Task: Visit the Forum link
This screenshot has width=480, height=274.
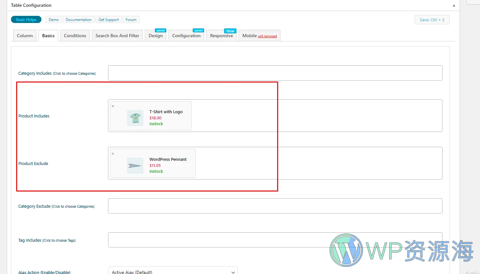Action: (131, 20)
